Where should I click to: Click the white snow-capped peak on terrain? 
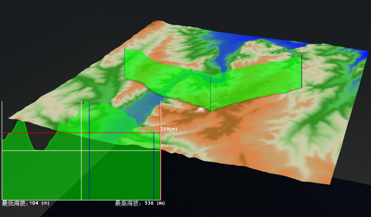click(x=200, y=108)
